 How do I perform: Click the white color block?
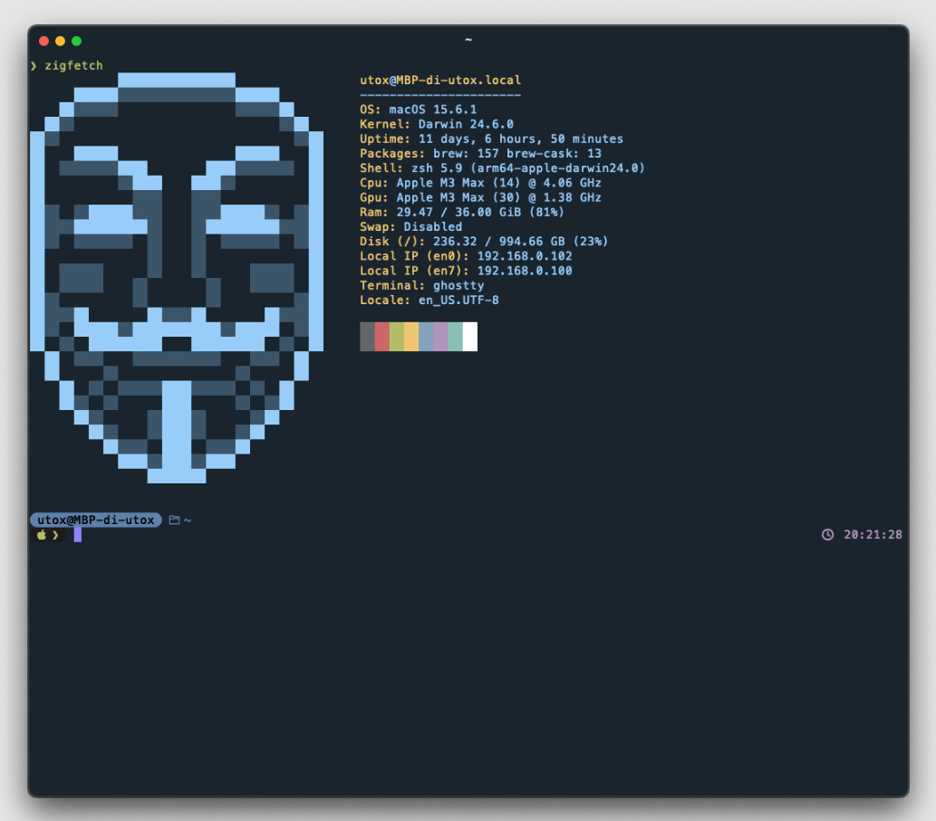coord(469,337)
